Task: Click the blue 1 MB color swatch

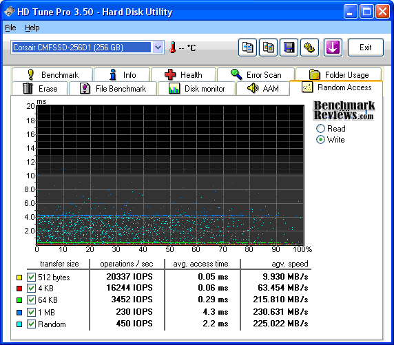Action: pos(19,313)
